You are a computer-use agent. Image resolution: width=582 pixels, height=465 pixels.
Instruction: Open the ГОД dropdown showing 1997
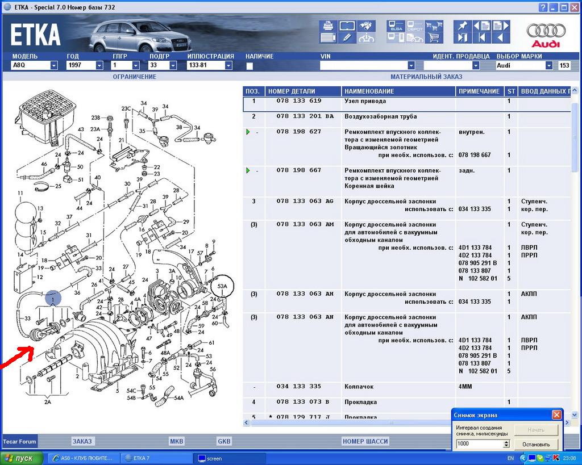click(x=99, y=66)
